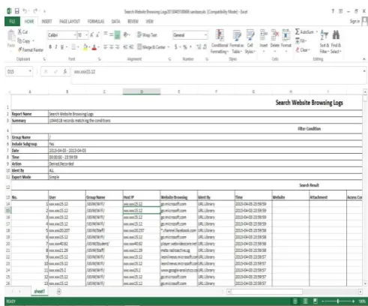Switch to the PAGE LAYOUT tab
Viewport: 368px width, 306px height.
(x=70, y=22)
